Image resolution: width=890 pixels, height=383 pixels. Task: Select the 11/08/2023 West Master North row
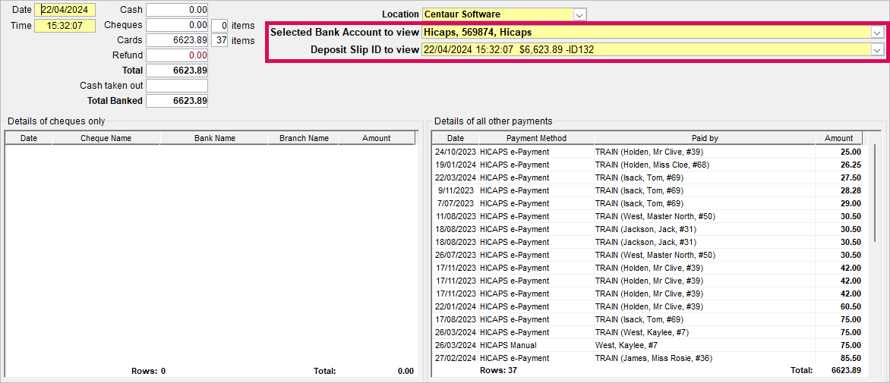[647, 216]
